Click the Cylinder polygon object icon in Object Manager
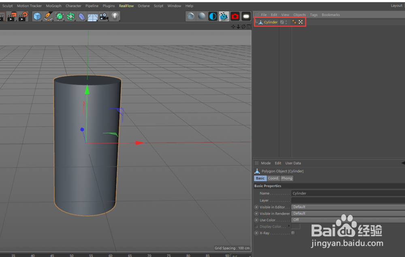Screen dimensions: 405x257 tap(261, 22)
